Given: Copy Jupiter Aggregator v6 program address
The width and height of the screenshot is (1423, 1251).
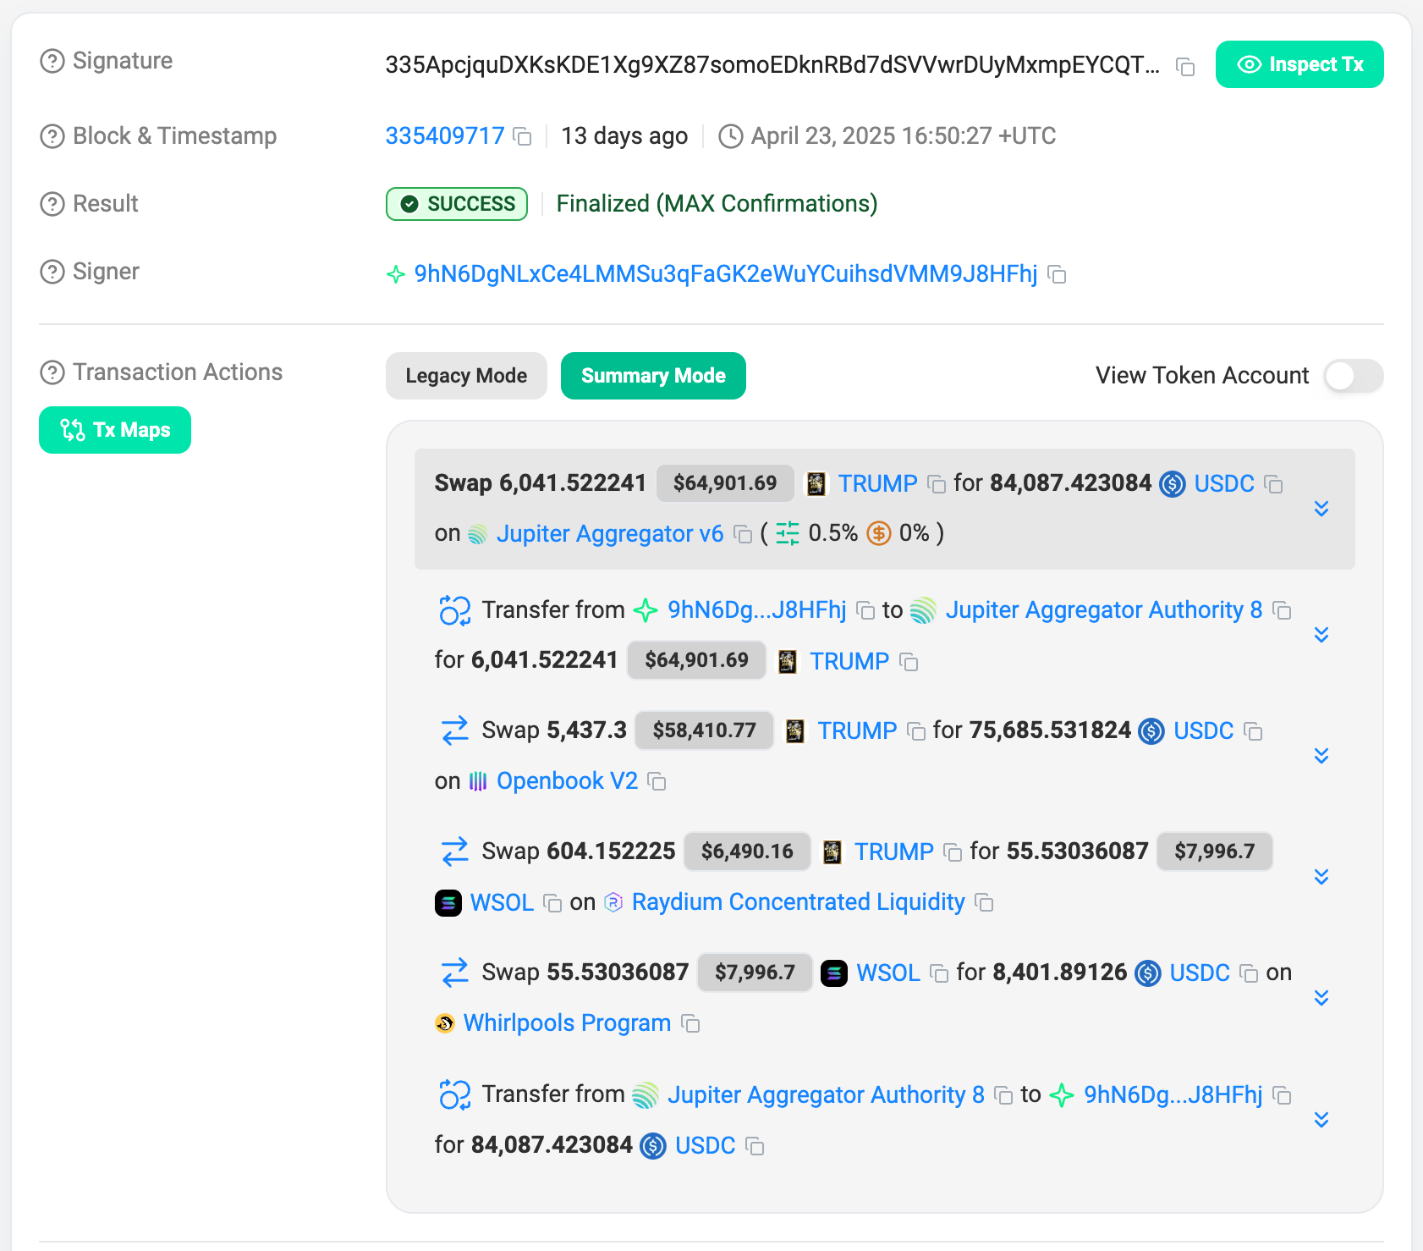Looking at the screenshot, I should tap(743, 534).
